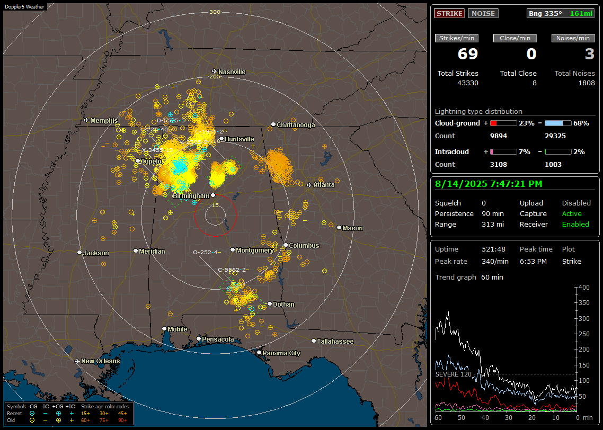This screenshot has width=603, height=430.
Task: Click the Upload status Disabled
Action: click(x=576, y=203)
